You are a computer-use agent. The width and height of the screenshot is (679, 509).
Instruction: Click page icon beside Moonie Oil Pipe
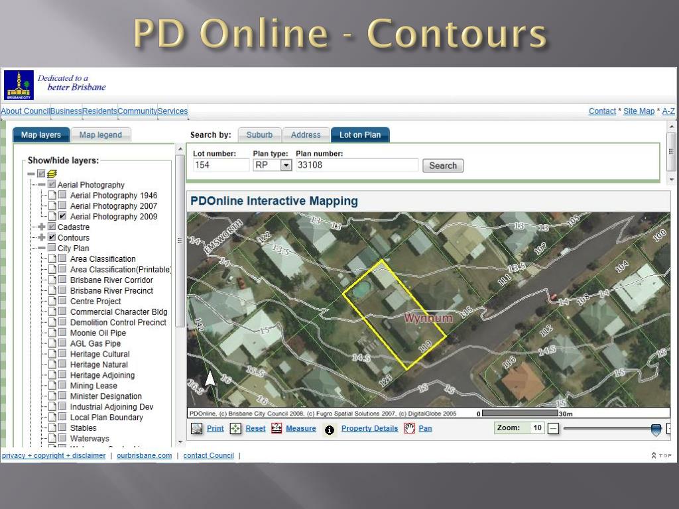[x=52, y=333]
